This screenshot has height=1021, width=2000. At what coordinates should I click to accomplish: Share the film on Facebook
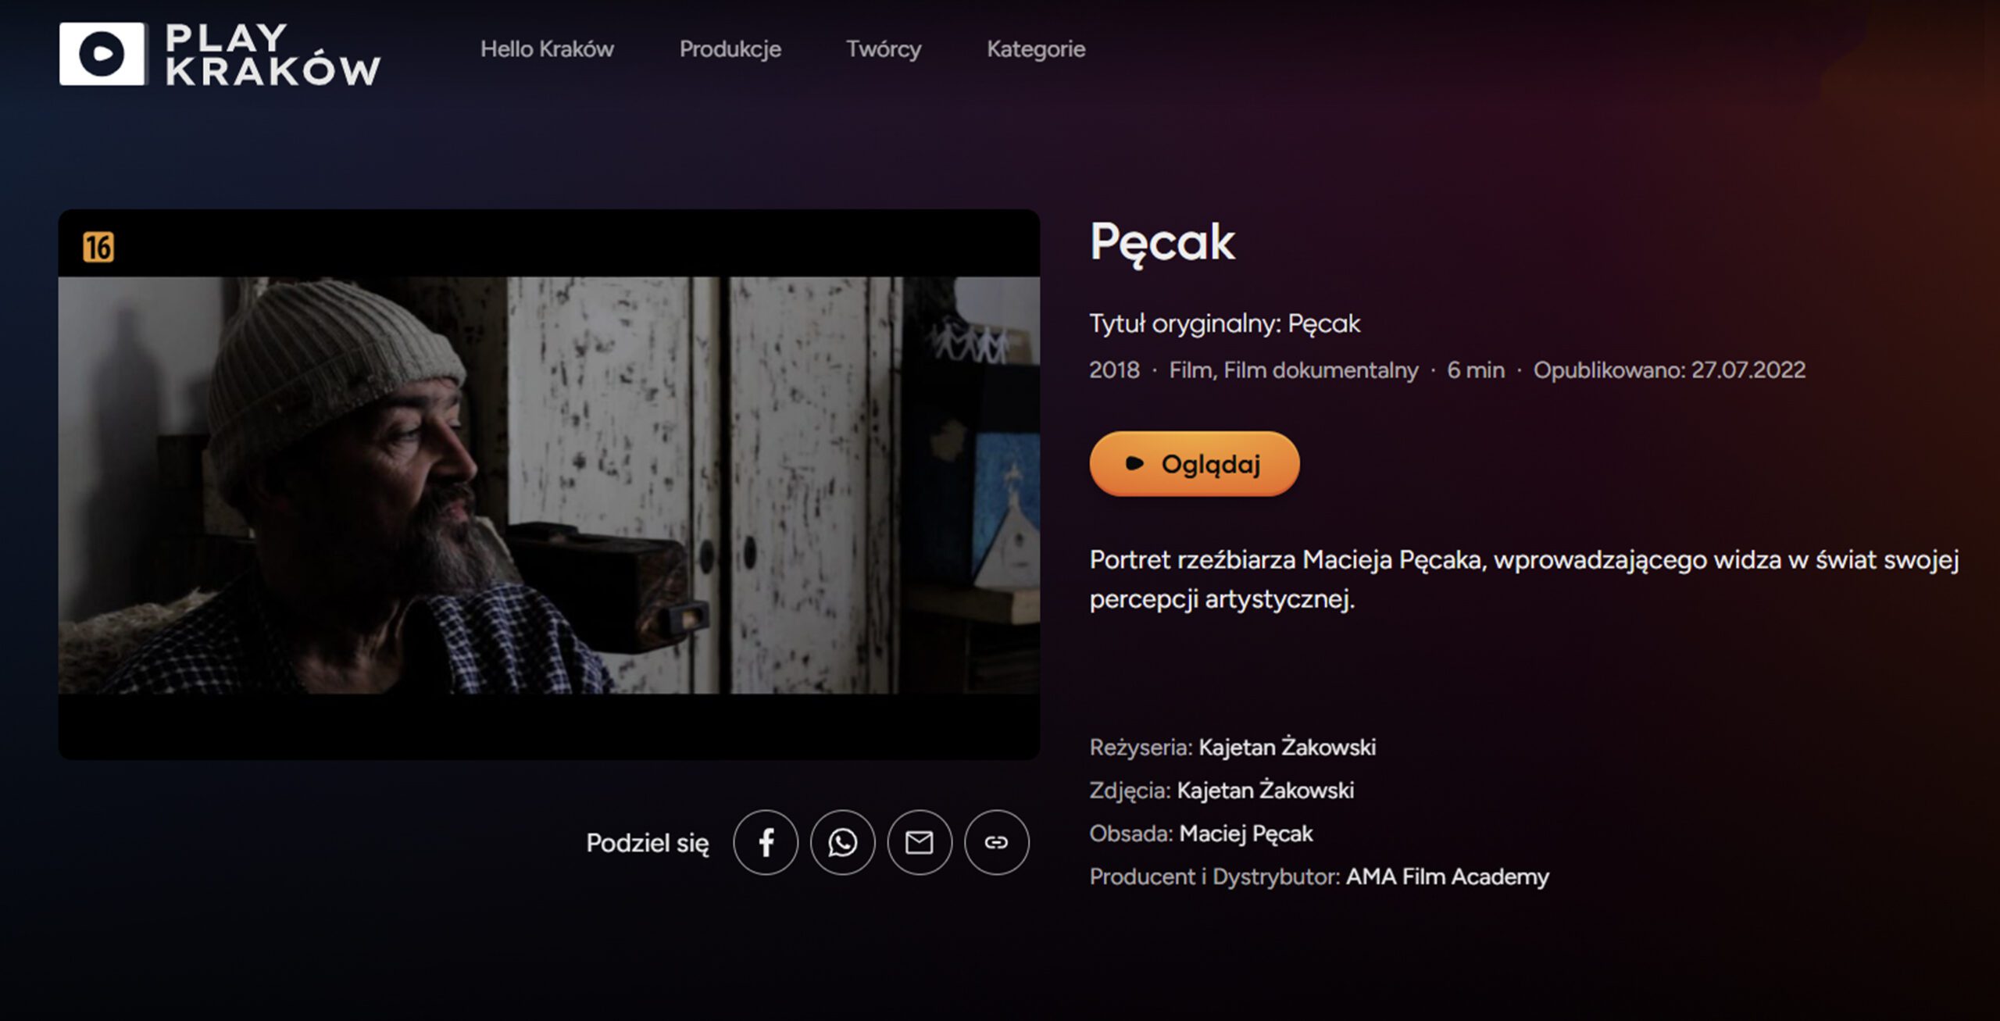pyautogui.click(x=766, y=842)
